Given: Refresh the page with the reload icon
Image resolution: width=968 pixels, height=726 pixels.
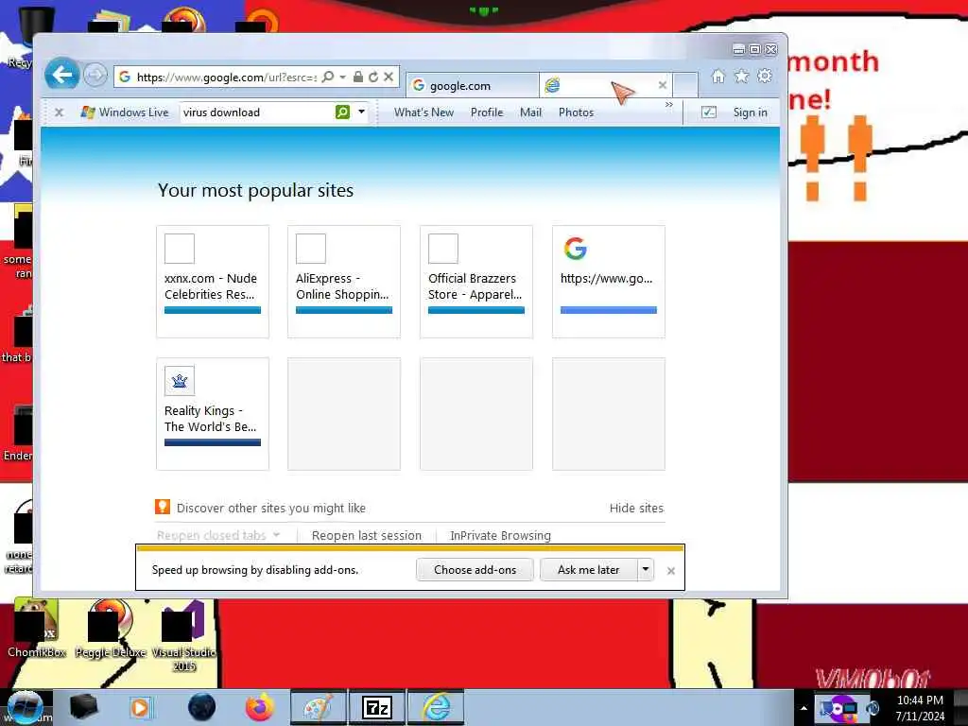Looking at the screenshot, I should 372,77.
